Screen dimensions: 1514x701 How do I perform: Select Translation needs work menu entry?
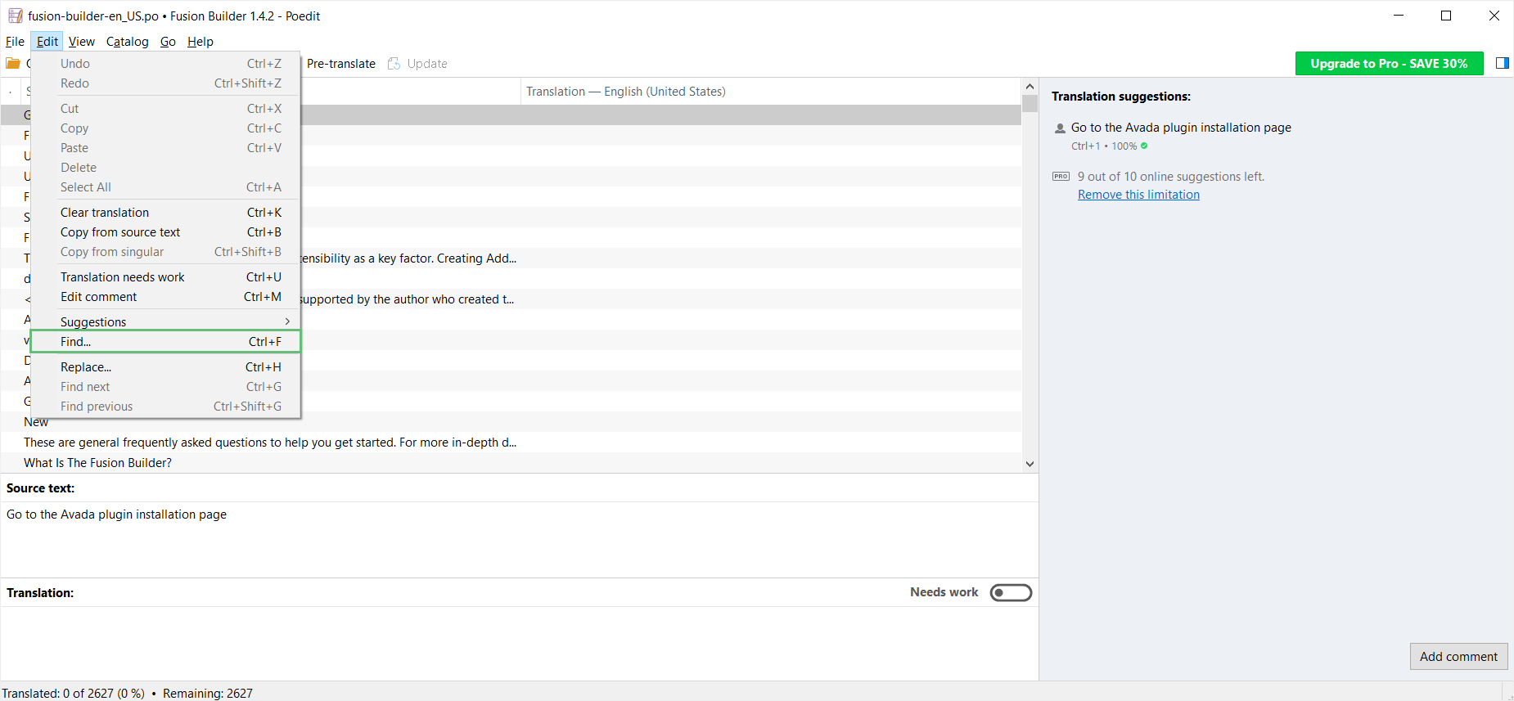(x=165, y=276)
